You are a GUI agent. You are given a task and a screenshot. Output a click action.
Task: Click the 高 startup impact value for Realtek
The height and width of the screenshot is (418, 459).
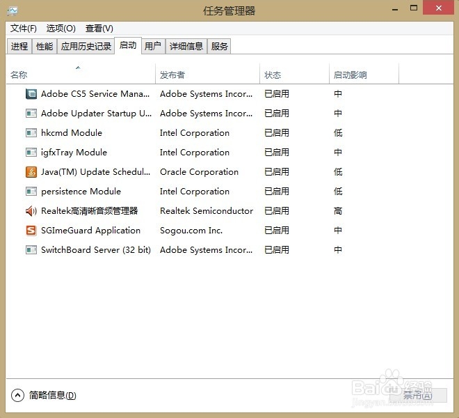tap(338, 211)
